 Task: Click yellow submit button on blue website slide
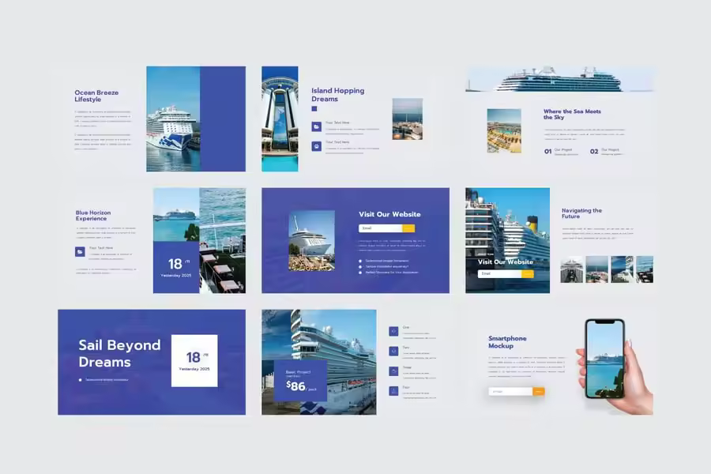pos(408,228)
